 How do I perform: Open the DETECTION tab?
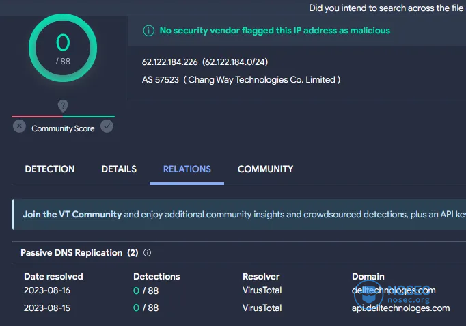pyautogui.click(x=50, y=169)
